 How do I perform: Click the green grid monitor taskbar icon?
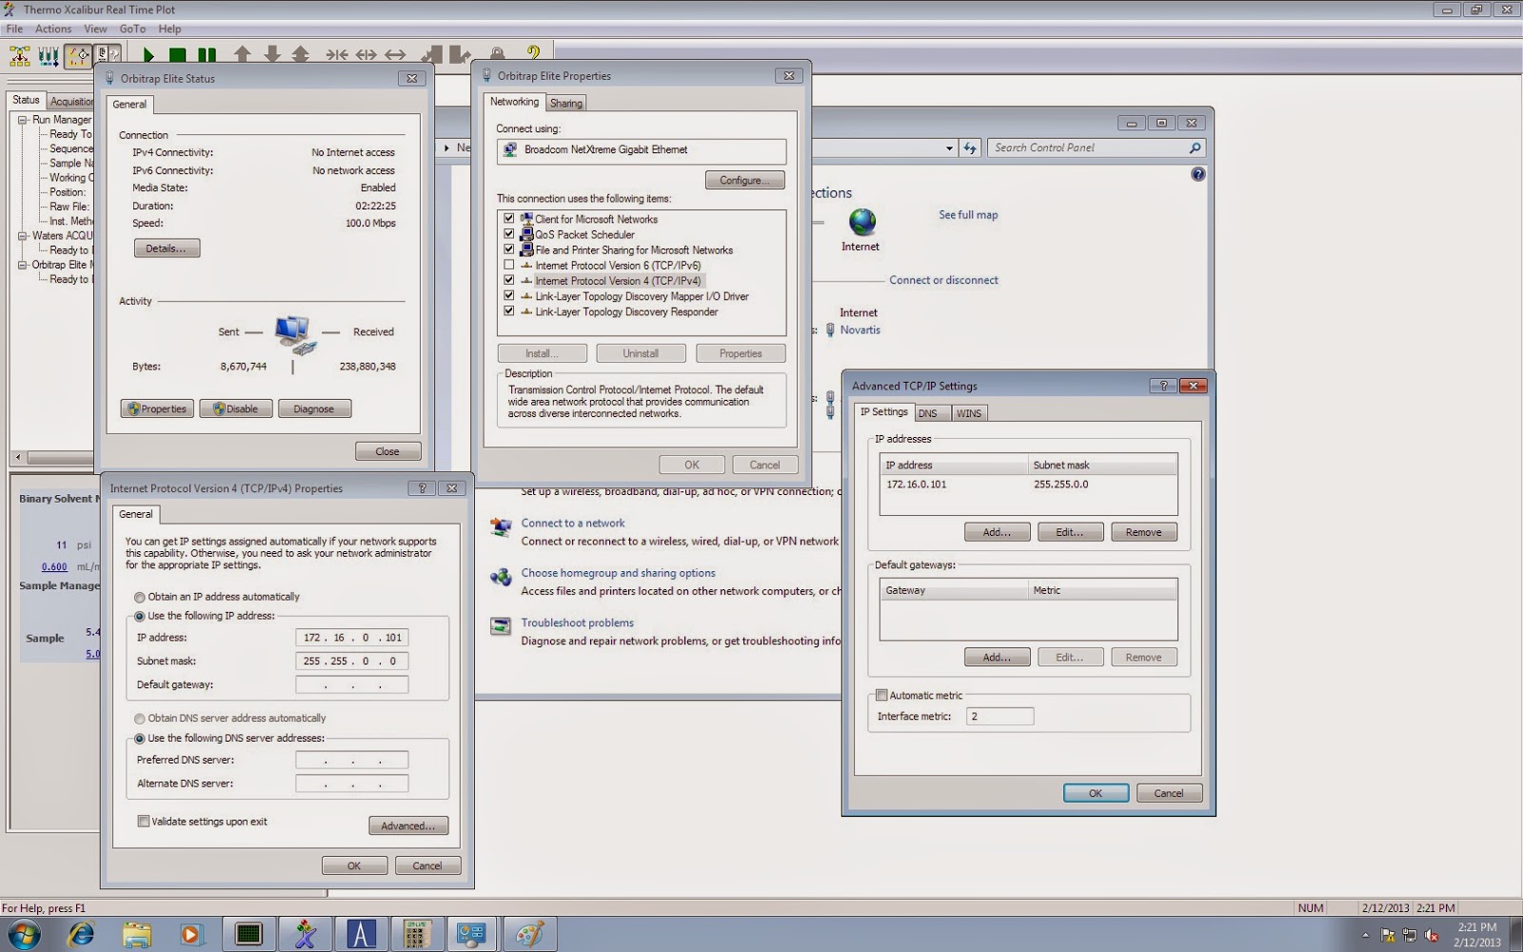[249, 934]
